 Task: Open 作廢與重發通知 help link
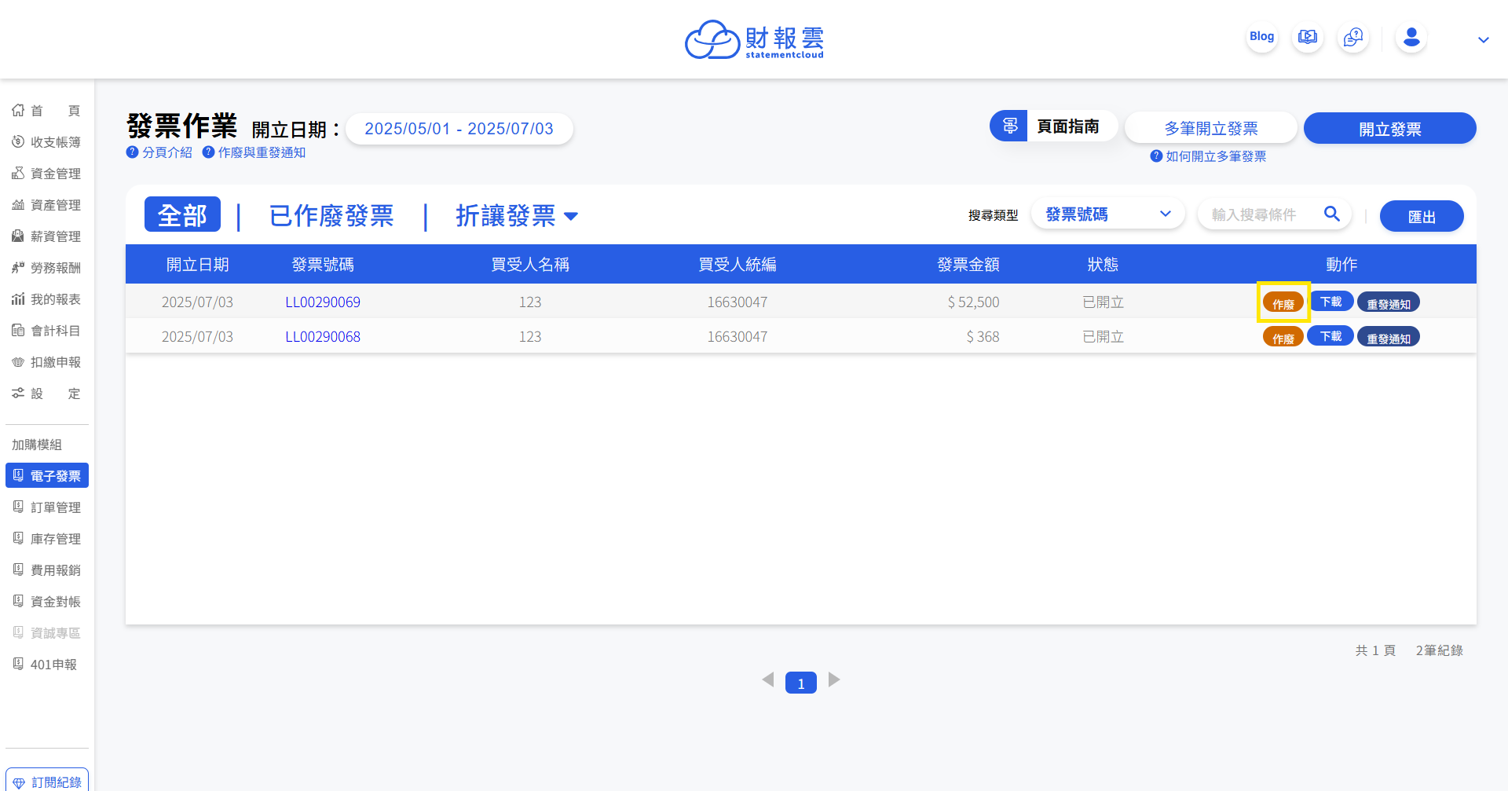[254, 152]
